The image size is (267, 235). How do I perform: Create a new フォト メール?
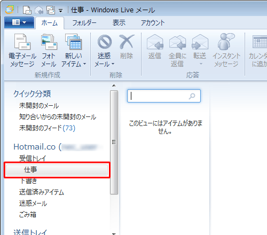[49, 51]
